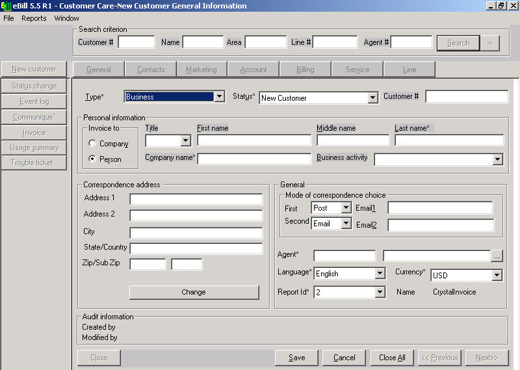Open the Reports menu

pos(34,18)
